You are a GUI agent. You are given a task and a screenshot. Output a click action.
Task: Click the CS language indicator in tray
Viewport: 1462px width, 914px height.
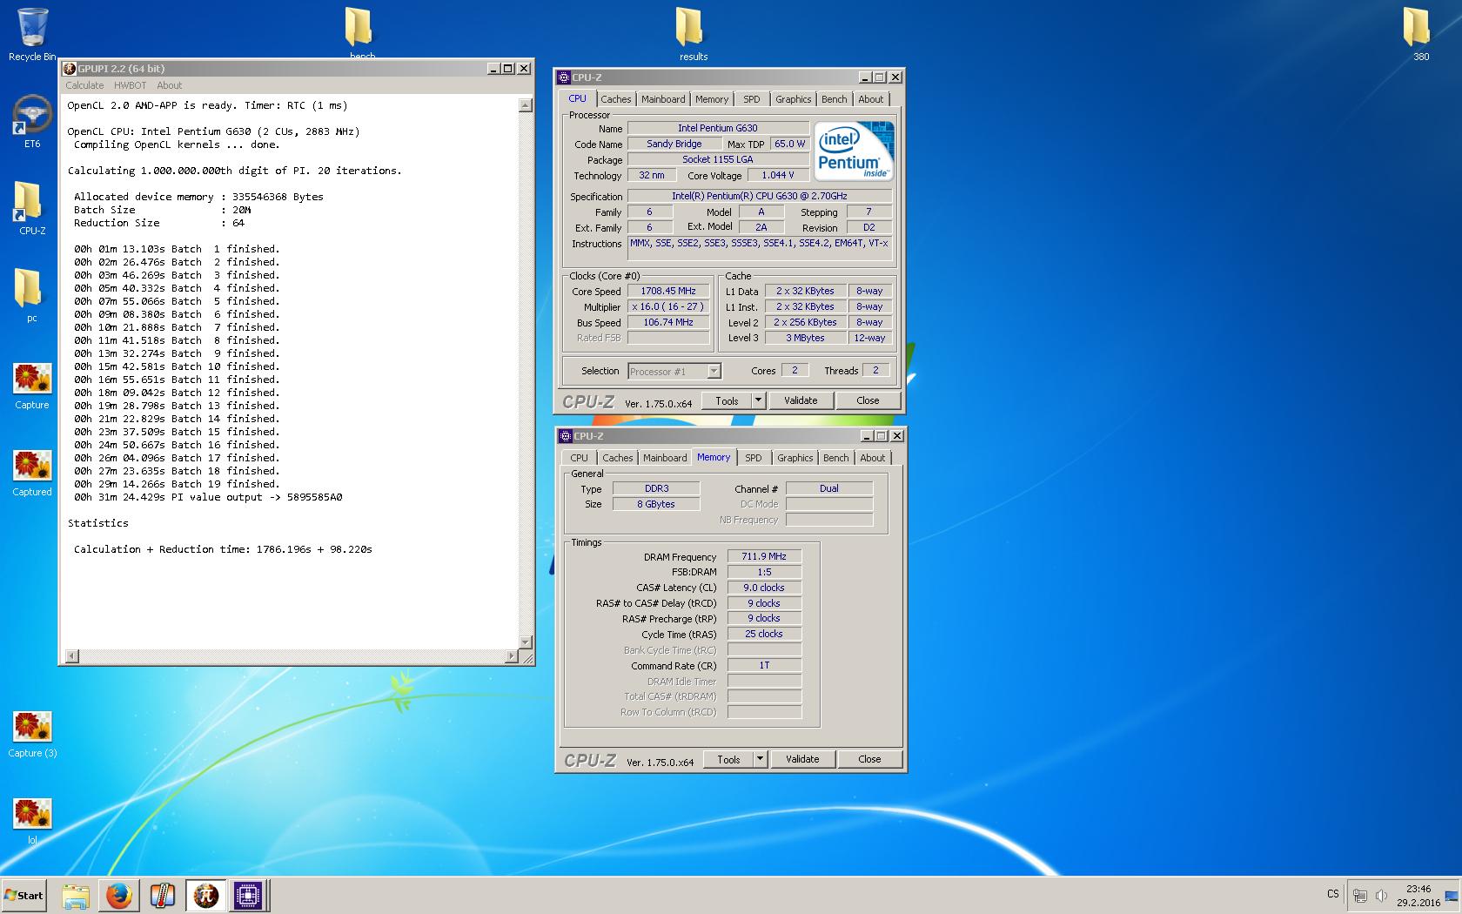pos(1332,894)
